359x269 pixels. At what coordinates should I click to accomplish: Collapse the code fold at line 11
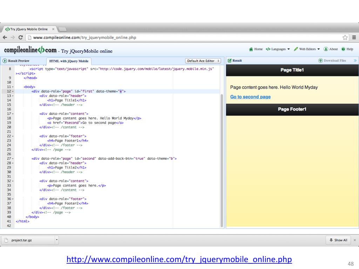pos(13,87)
